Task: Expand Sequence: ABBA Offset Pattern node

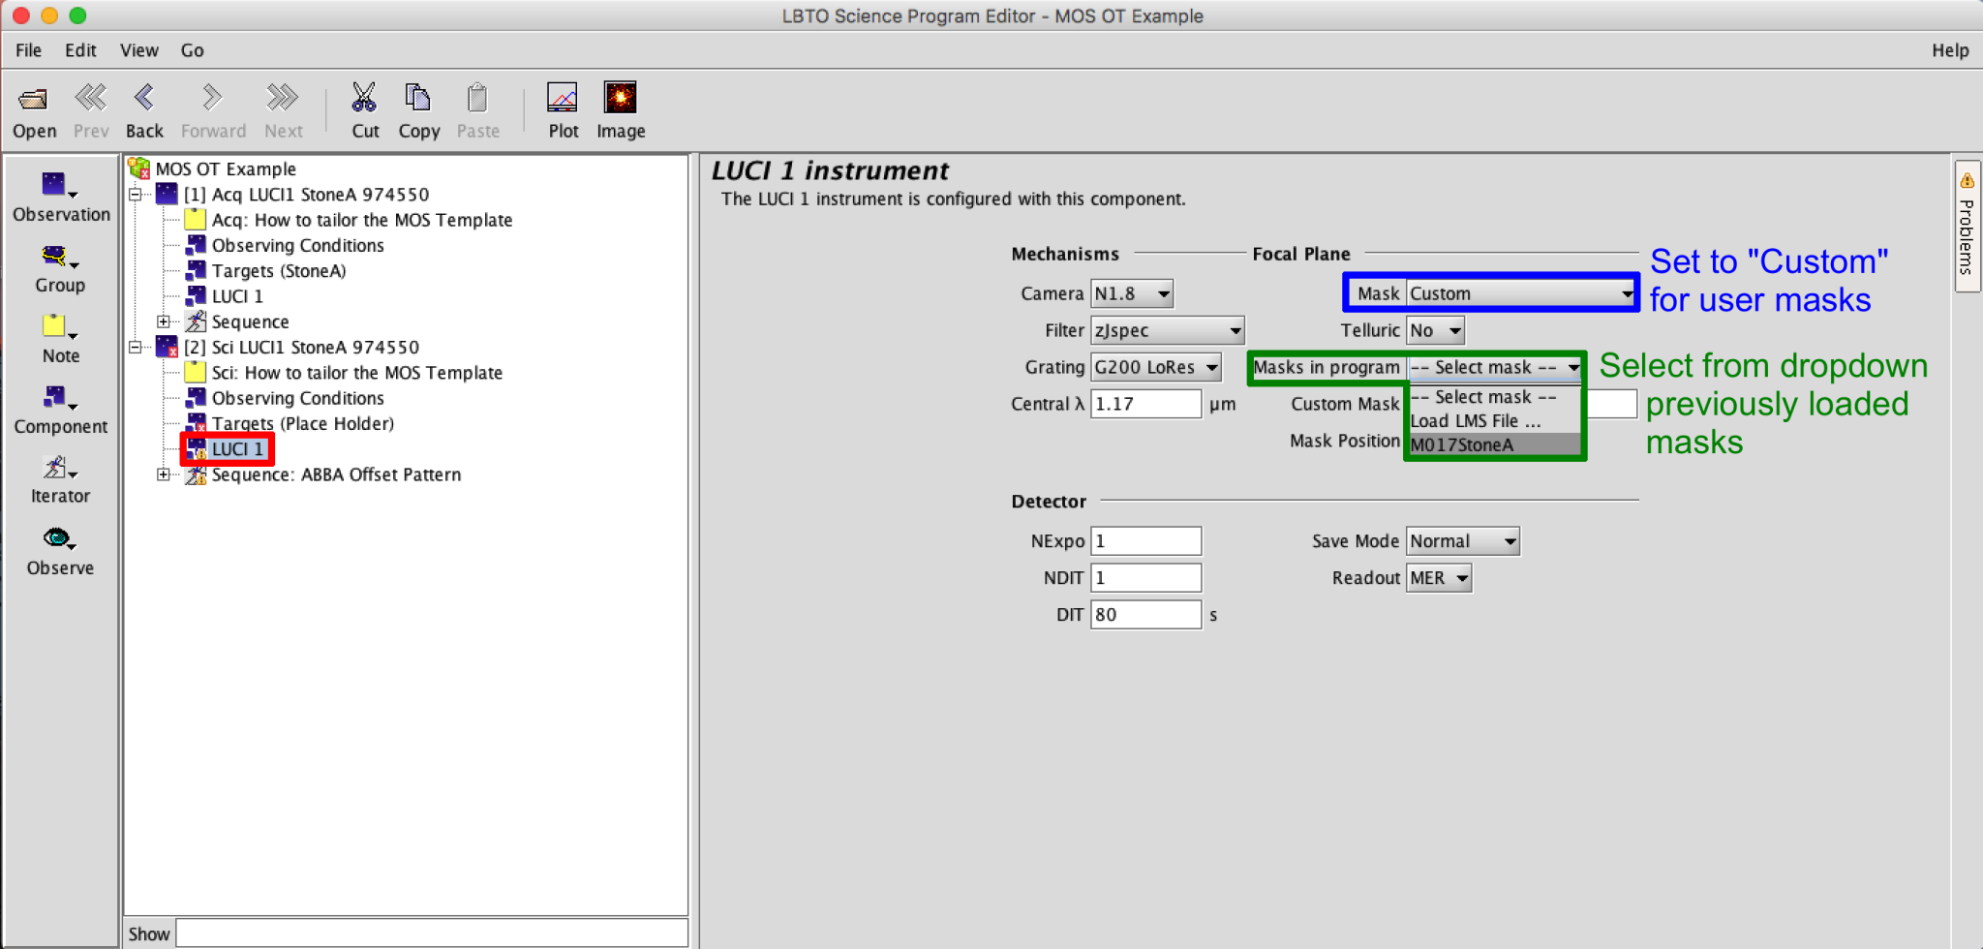Action: click(164, 474)
